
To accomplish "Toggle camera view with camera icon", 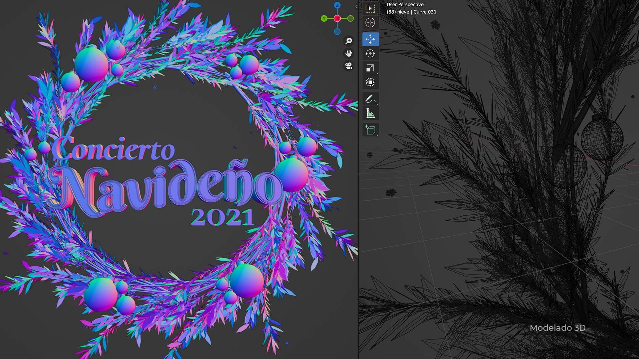I will tap(348, 66).
